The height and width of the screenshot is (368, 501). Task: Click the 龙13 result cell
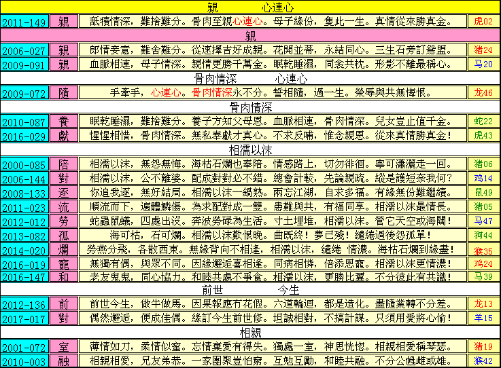pos(483,304)
